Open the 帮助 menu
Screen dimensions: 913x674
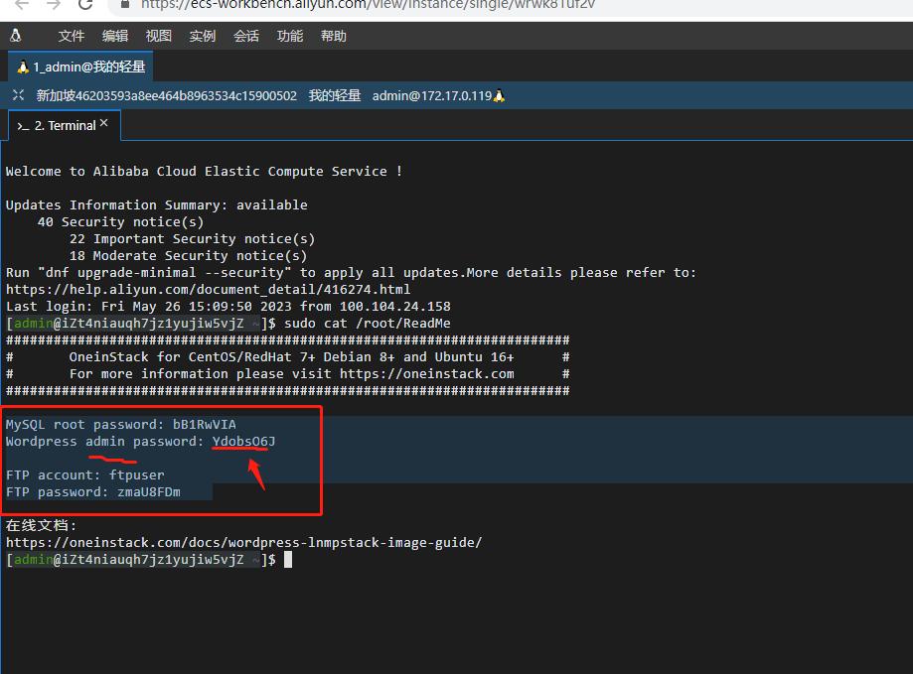334,36
